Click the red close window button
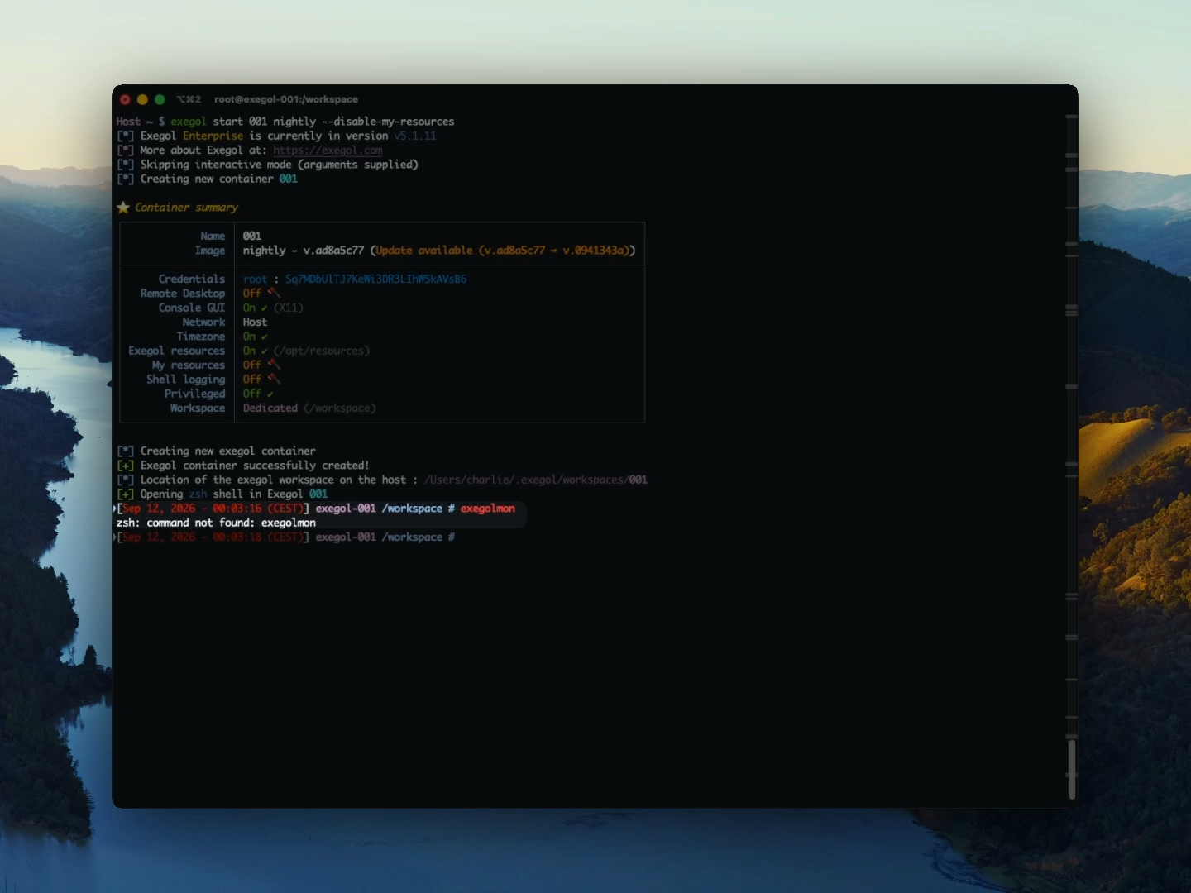This screenshot has height=893, width=1191. [x=125, y=99]
